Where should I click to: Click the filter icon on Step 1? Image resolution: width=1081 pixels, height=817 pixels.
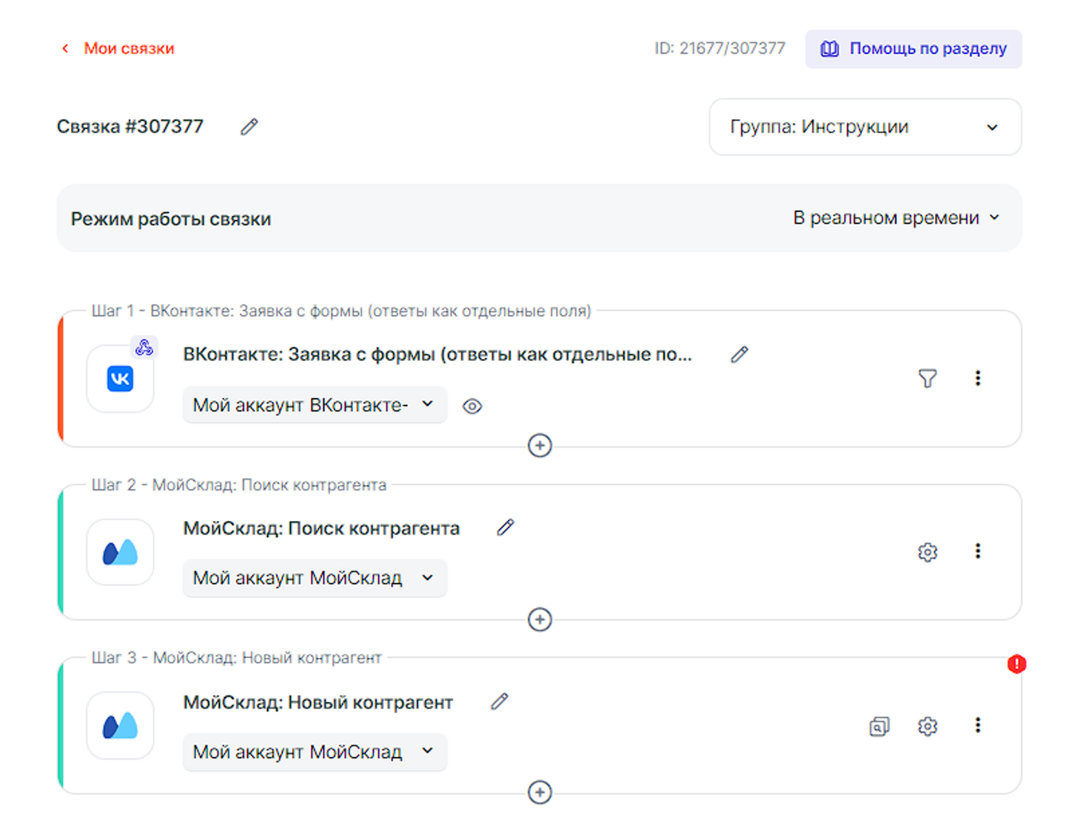pyautogui.click(x=927, y=378)
